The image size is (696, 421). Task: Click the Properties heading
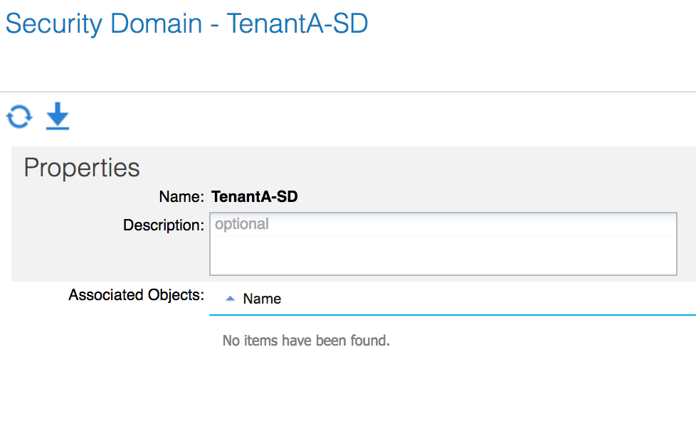click(82, 168)
